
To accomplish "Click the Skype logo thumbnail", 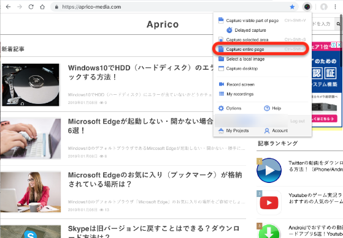I will click(31, 231).
